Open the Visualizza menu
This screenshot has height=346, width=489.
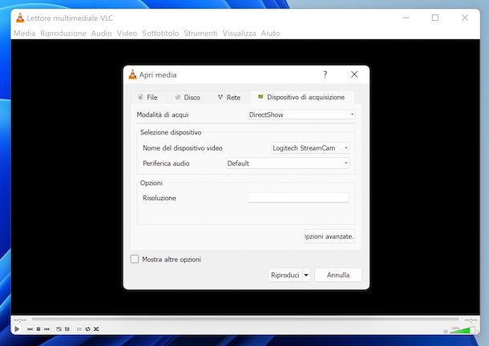(x=239, y=33)
